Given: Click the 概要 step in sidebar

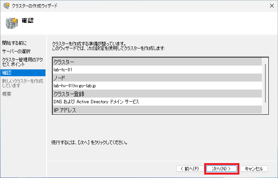Looking at the screenshot, I should 7,94.
